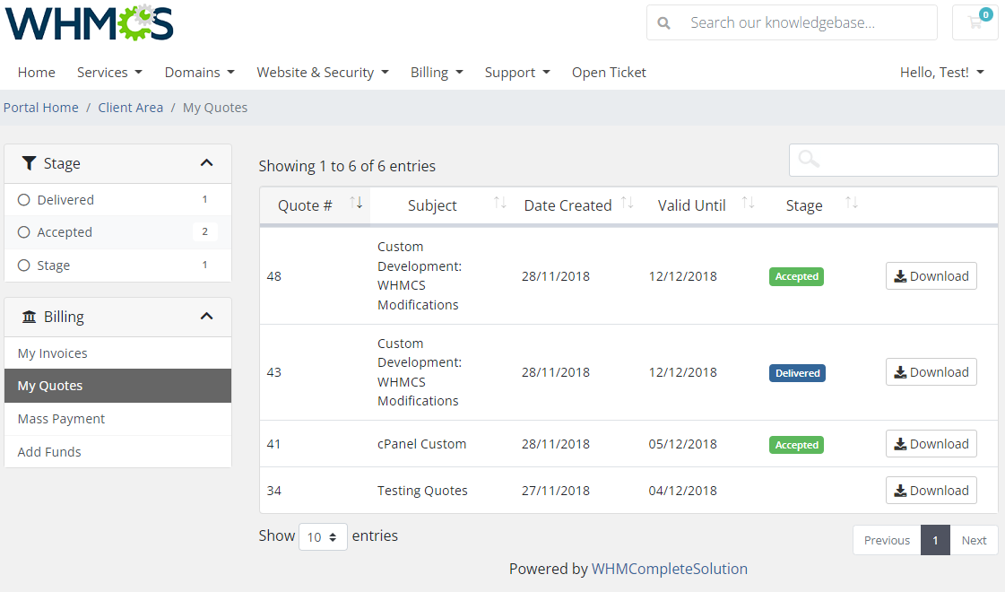Click the My Quotes breadcrumb text

click(215, 108)
